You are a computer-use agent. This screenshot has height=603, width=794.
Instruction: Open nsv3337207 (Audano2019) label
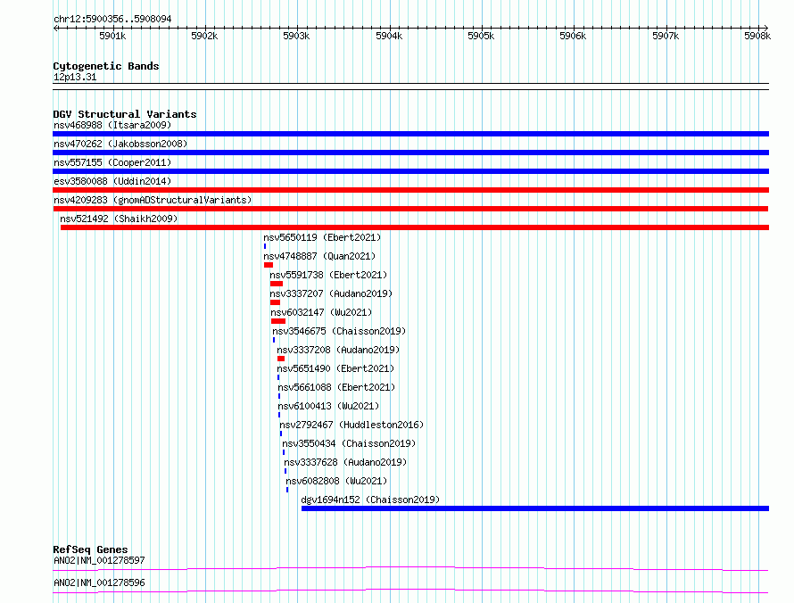pyautogui.click(x=331, y=293)
